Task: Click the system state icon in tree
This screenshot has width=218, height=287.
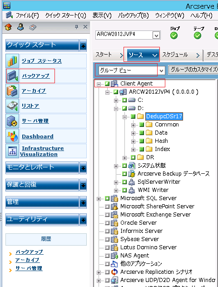Action: 132,166
